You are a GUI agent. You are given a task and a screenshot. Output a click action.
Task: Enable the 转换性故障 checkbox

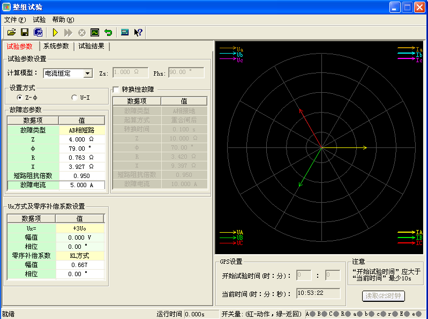point(116,90)
